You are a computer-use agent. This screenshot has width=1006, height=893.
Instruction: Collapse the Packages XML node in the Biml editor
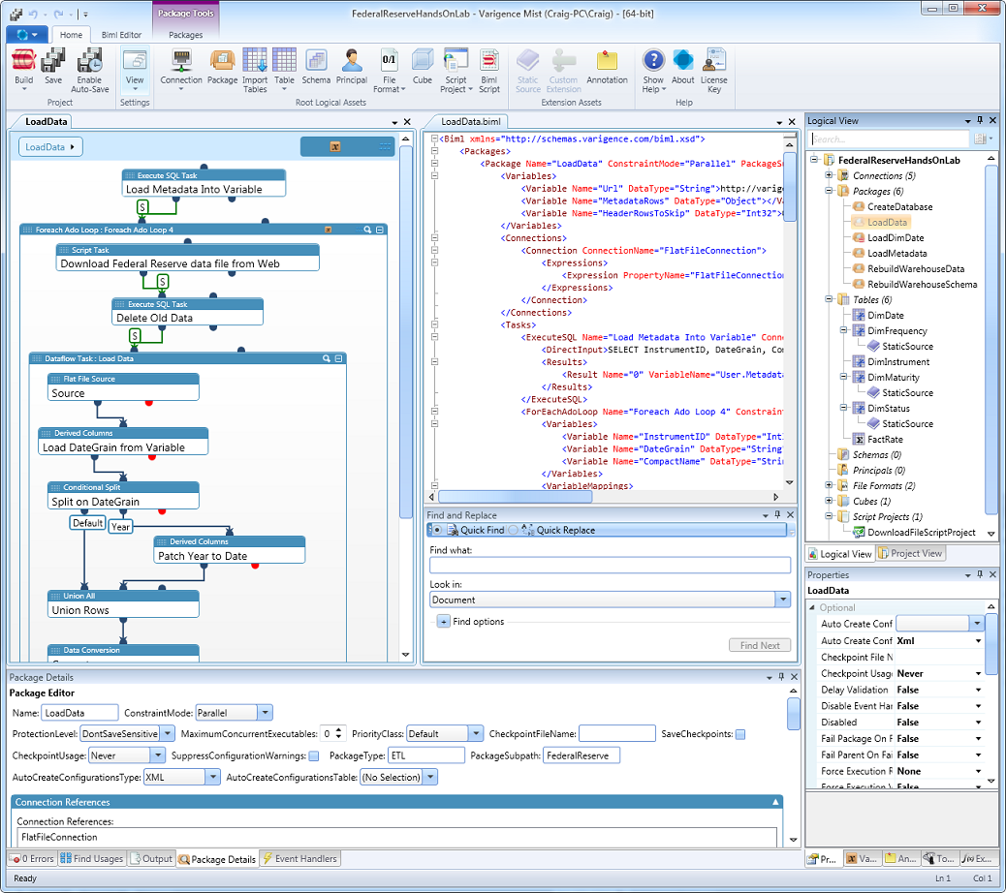click(x=435, y=151)
